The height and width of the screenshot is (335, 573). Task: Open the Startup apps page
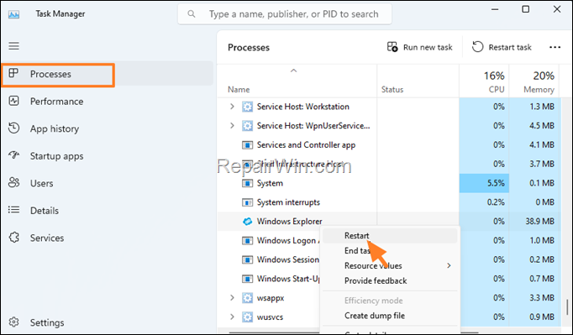[x=56, y=156]
